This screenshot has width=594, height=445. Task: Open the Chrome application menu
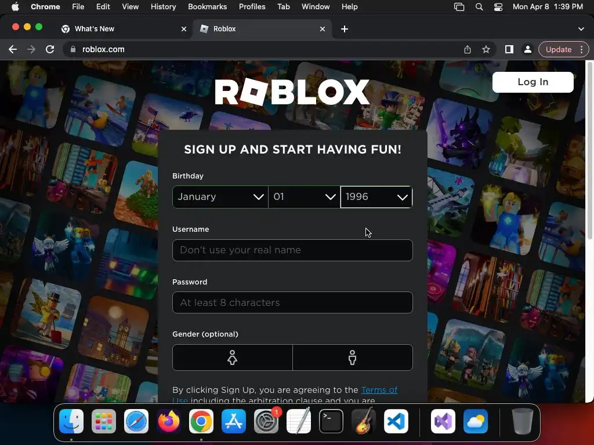click(45, 7)
